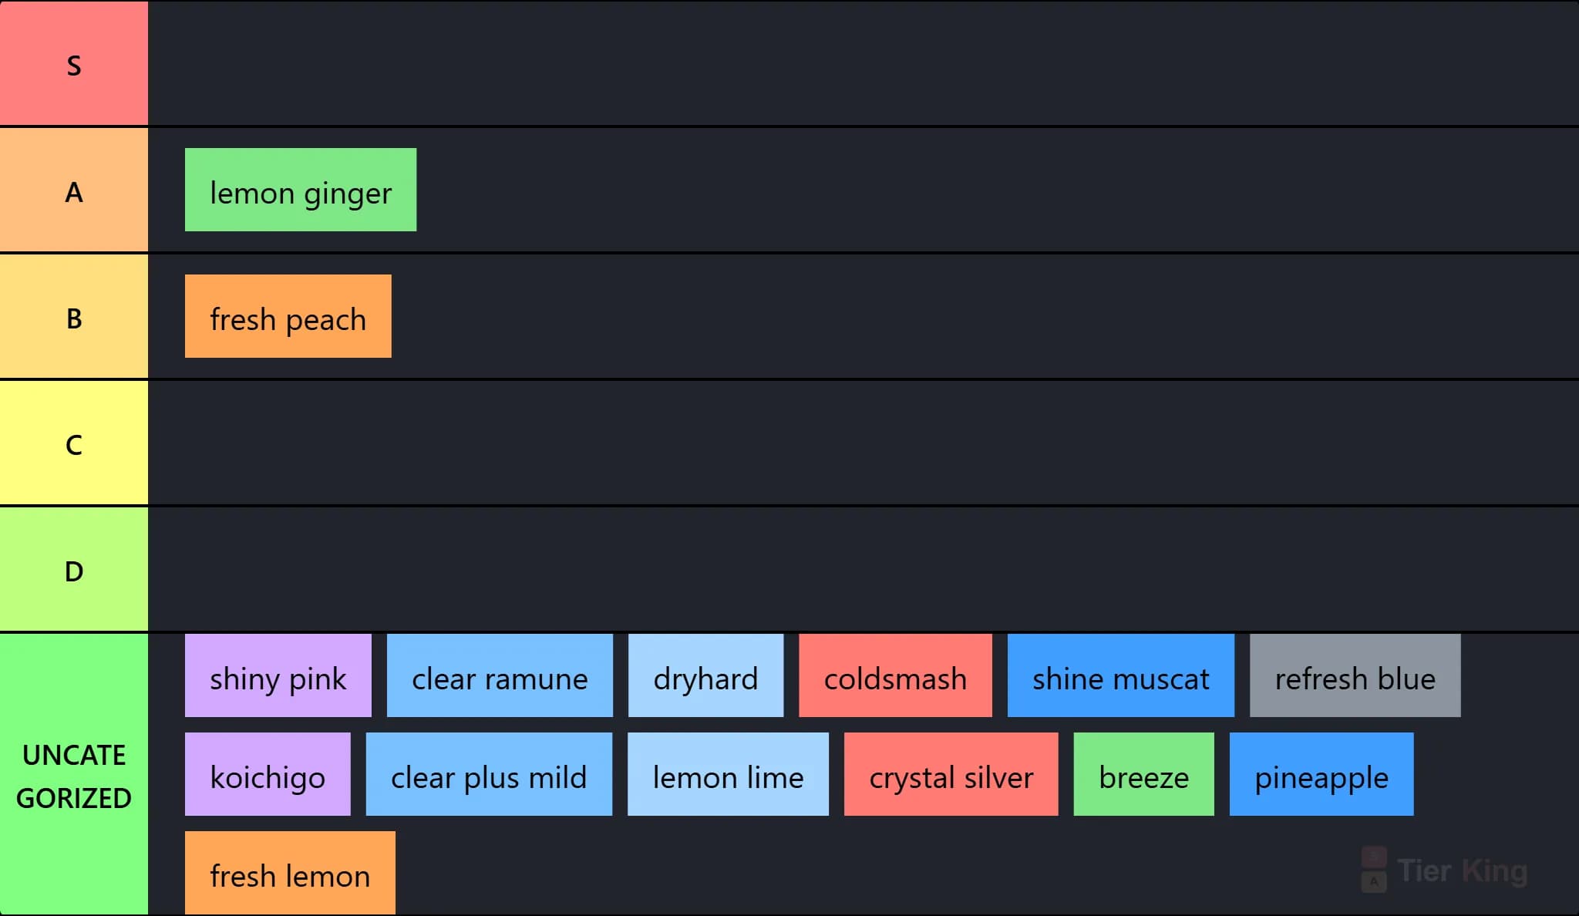Image resolution: width=1579 pixels, height=916 pixels.
Task: Select the shine muscat tile
Action: [1121, 675]
